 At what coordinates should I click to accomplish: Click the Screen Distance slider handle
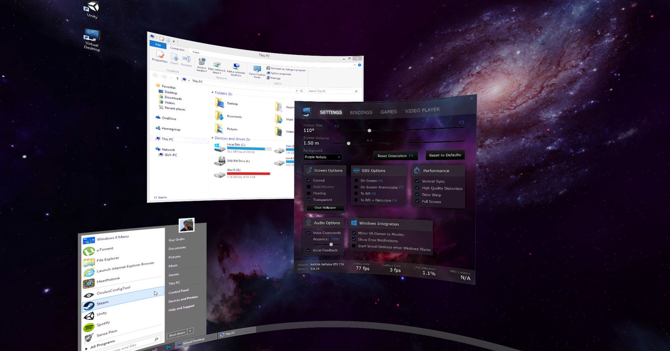pyautogui.click(x=348, y=143)
